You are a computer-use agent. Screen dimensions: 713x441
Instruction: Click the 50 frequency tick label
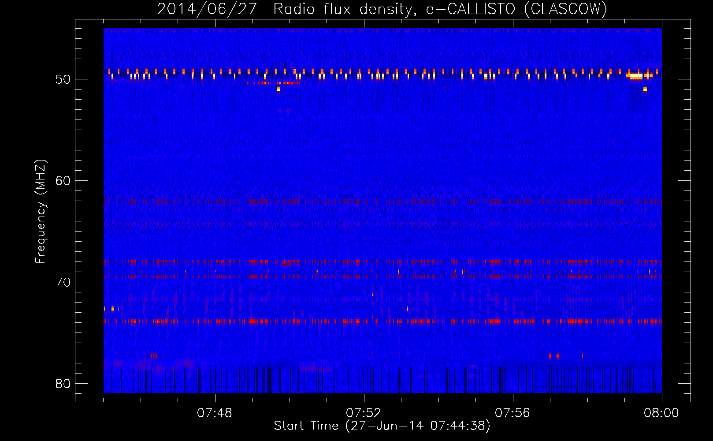63,80
